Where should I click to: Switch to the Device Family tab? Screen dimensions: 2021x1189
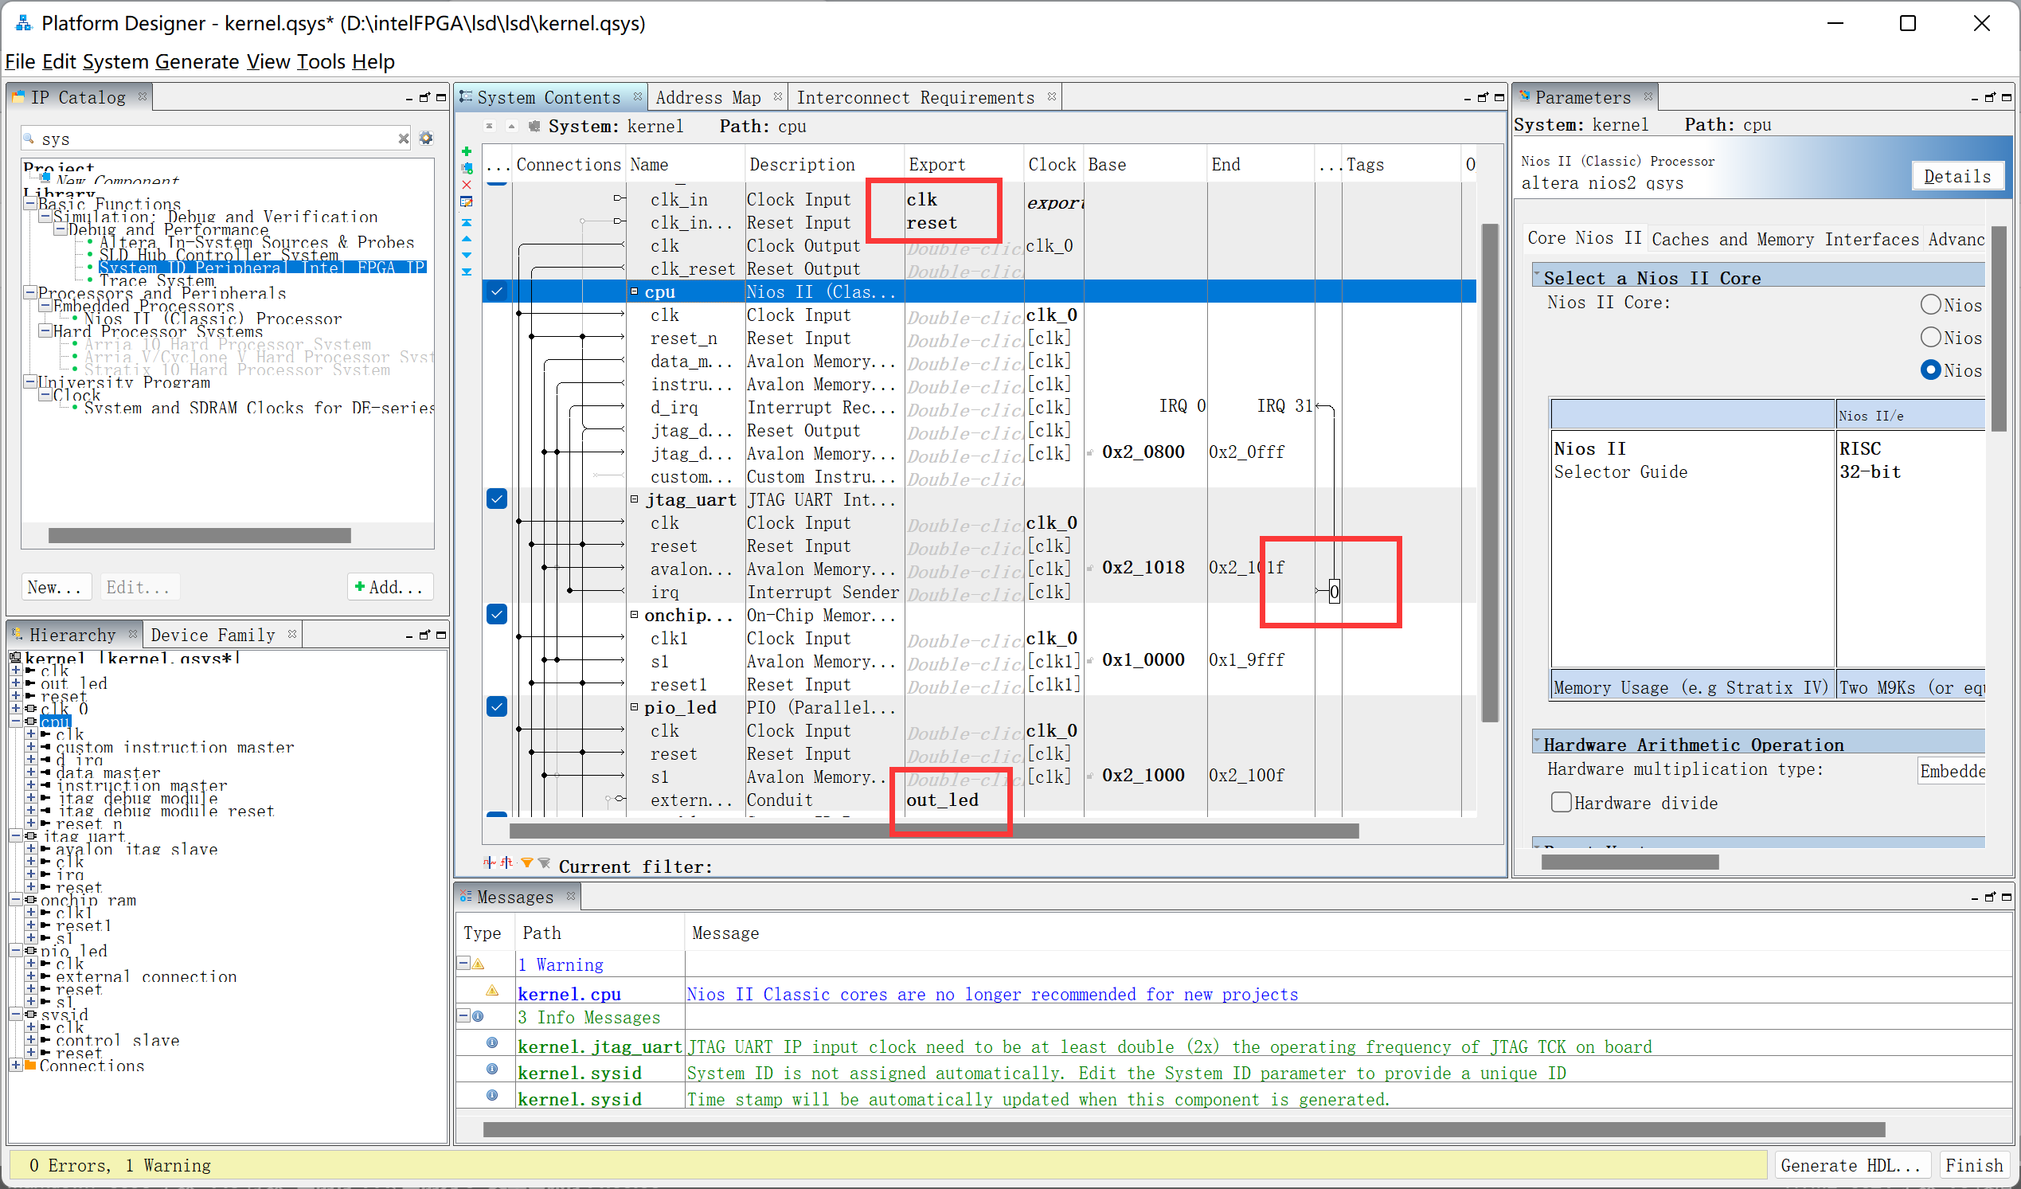(213, 635)
